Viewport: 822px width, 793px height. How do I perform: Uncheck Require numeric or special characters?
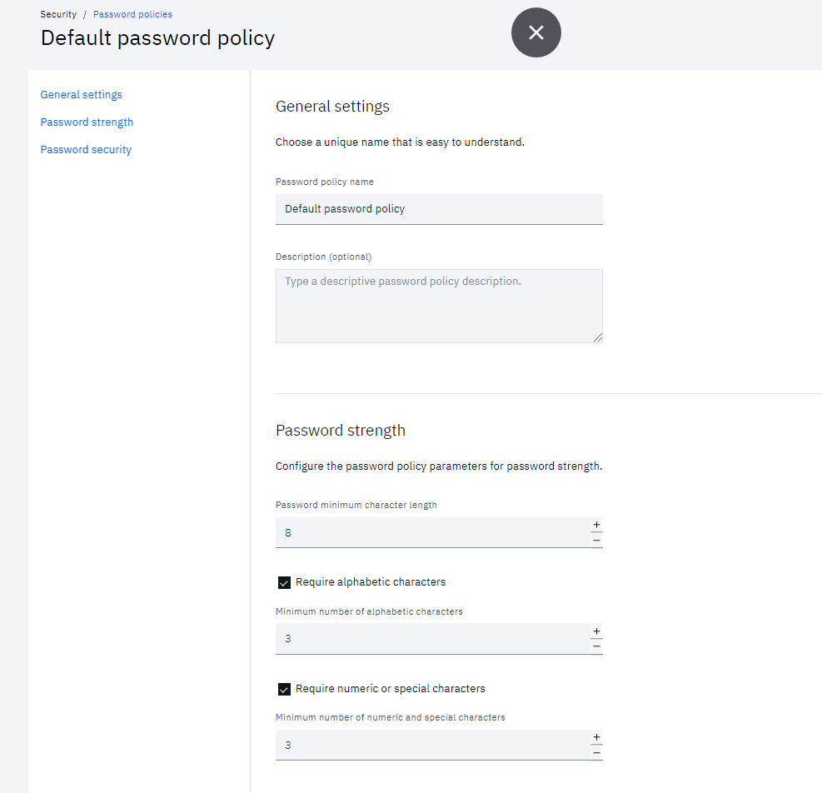pos(284,689)
